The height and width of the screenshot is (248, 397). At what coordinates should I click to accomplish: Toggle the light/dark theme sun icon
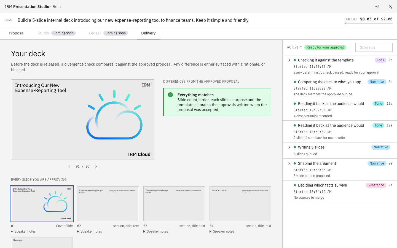pyautogui.click(x=377, y=7)
